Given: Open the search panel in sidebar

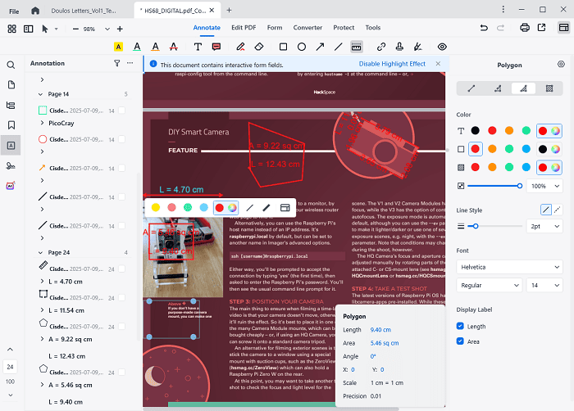Looking at the screenshot, I should 11,65.
